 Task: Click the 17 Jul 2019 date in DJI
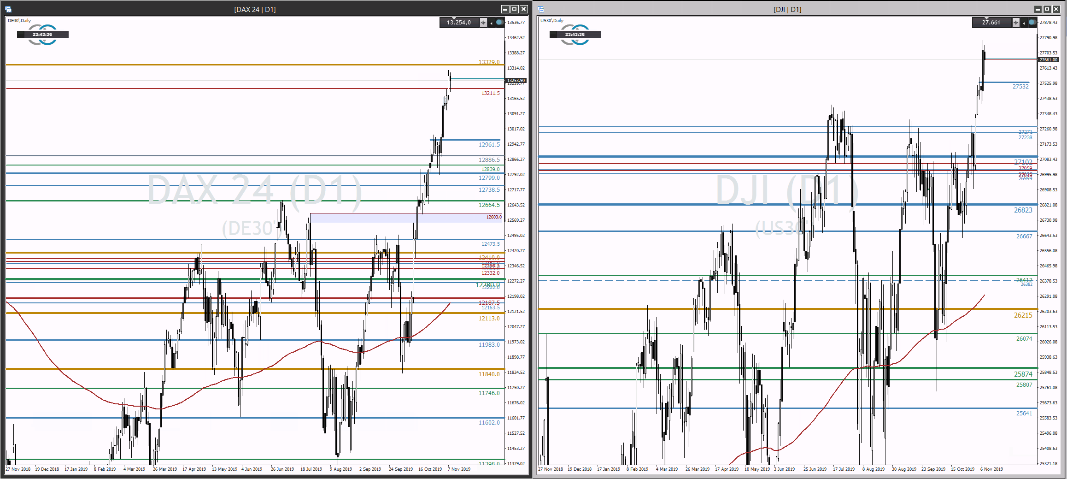844,469
